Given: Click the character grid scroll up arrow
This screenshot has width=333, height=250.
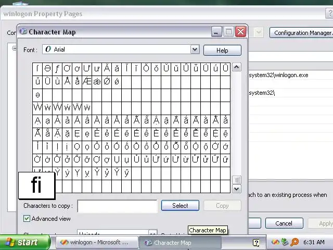Looking at the screenshot, I should tap(237, 67).
